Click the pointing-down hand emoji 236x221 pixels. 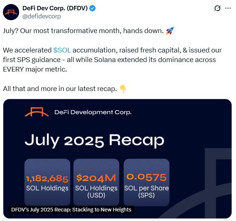coord(123,88)
